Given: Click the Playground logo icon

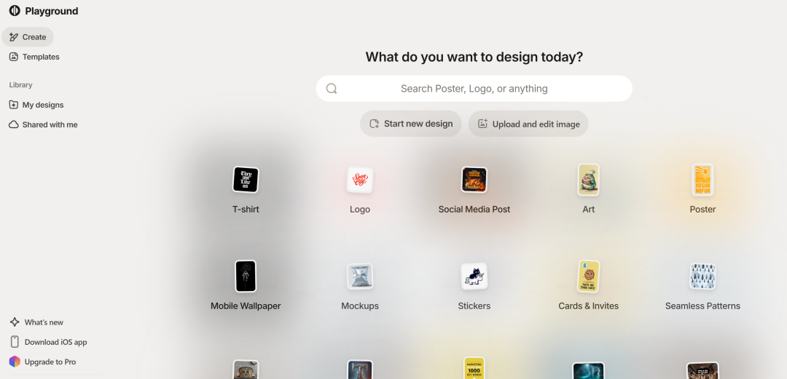Looking at the screenshot, I should coord(15,10).
